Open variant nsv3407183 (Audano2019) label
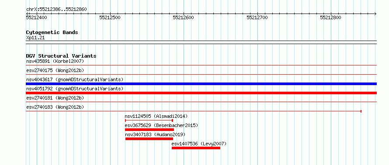This screenshot has height=165, width=389. point(155,134)
